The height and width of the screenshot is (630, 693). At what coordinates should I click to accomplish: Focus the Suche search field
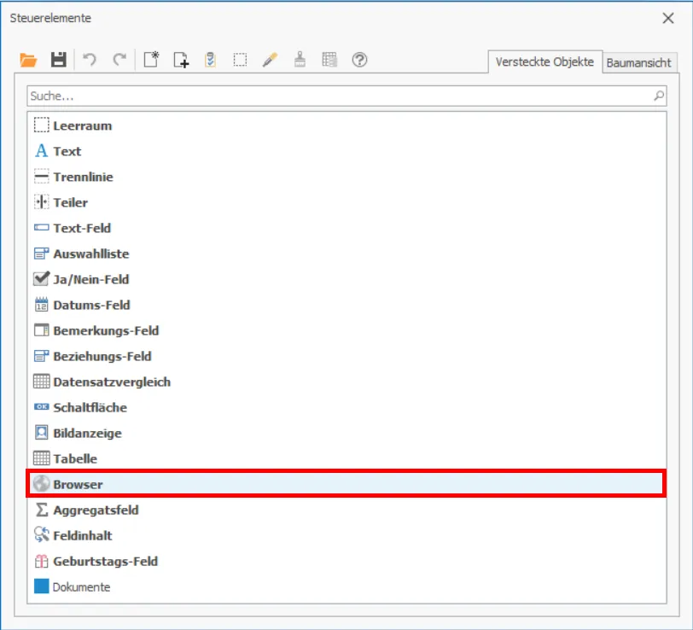click(346, 96)
